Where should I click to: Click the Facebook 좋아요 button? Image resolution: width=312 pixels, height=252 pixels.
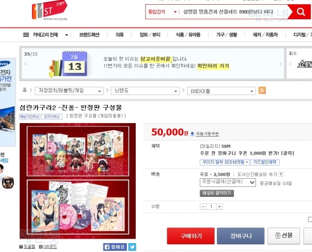(115, 247)
